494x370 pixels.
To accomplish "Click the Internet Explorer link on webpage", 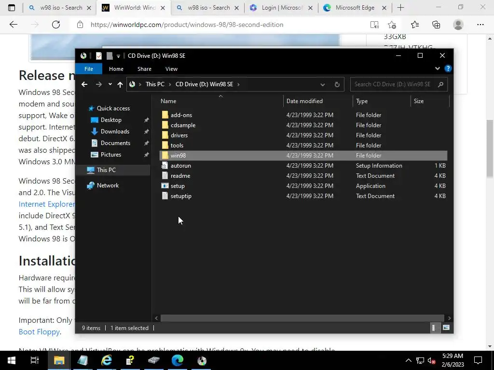I will 47,204.
